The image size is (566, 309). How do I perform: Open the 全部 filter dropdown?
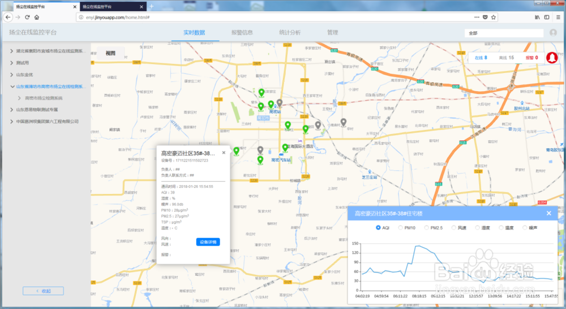[504, 33]
